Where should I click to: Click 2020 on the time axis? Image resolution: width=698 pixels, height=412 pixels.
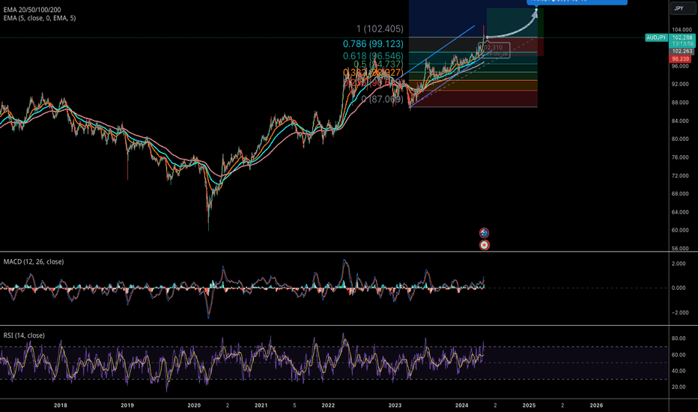point(194,405)
